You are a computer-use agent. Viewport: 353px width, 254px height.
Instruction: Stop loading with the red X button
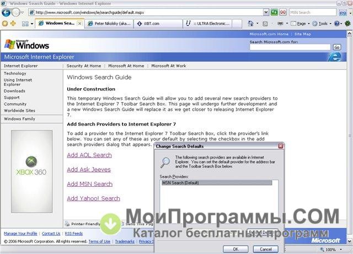pyautogui.click(x=283, y=12)
